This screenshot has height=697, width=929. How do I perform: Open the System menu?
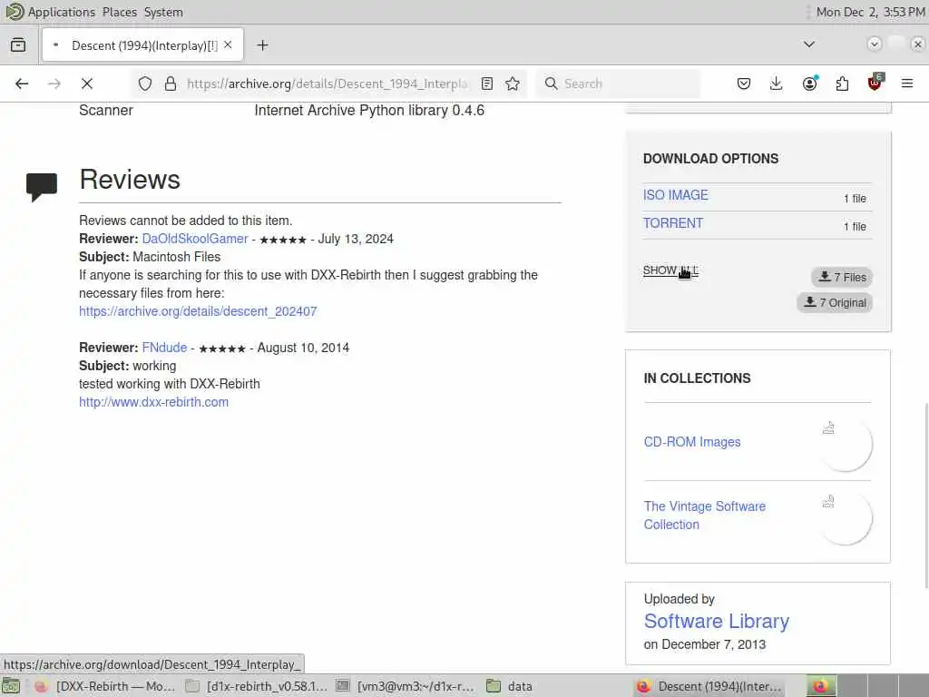[163, 12]
